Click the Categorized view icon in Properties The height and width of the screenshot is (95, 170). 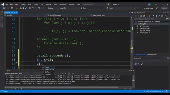(135, 64)
